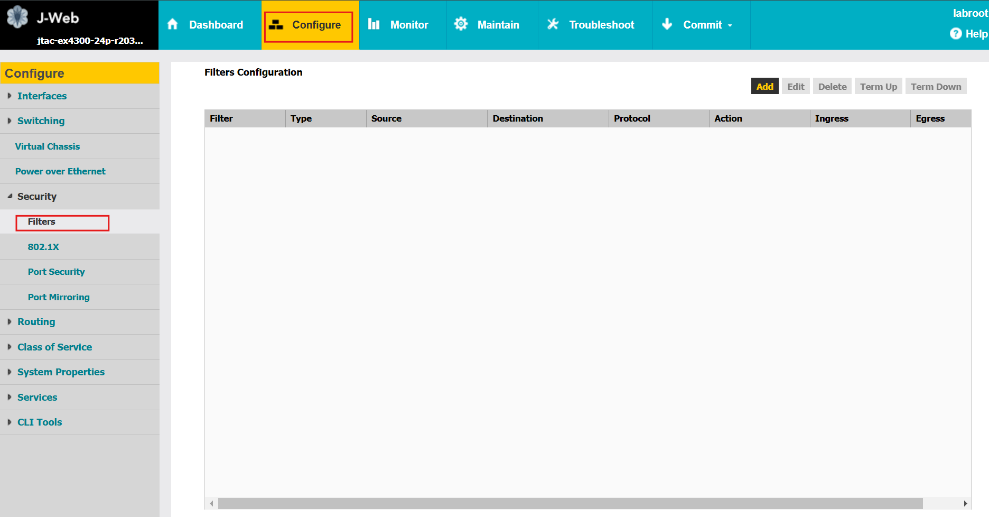This screenshot has height=517, width=989.
Task: Select CLI Tools in the sidebar
Action: tap(40, 422)
